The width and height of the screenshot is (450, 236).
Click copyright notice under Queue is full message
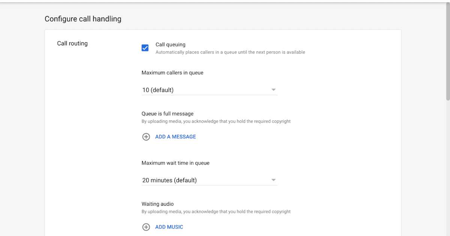pos(216,121)
